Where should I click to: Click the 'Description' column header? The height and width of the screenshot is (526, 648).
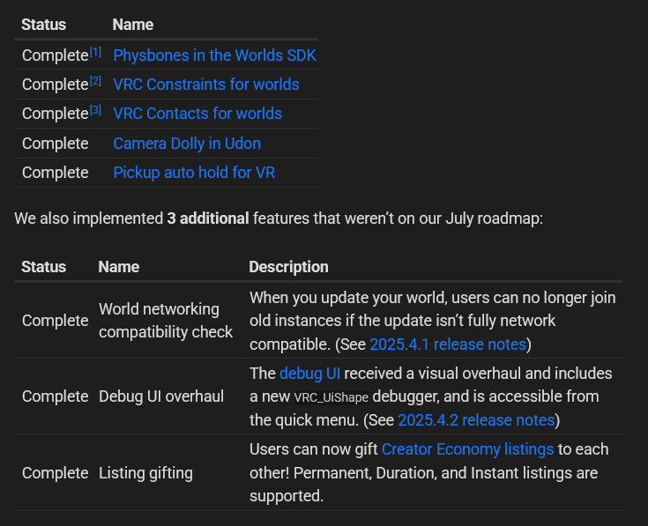click(288, 267)
